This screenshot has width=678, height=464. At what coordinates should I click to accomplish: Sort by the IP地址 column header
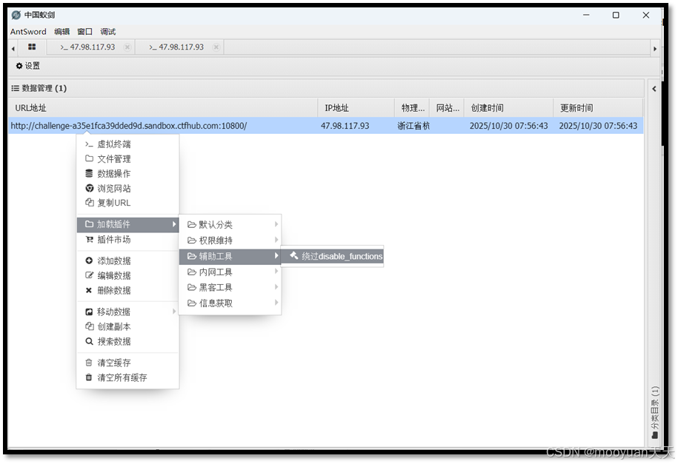pyautogui.click(x=356, y=108)
